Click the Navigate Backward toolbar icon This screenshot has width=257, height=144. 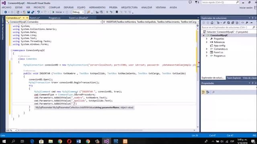coord(6,12)
